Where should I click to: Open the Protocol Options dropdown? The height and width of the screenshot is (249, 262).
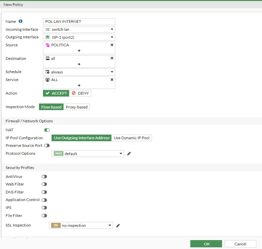pos(88,153)
